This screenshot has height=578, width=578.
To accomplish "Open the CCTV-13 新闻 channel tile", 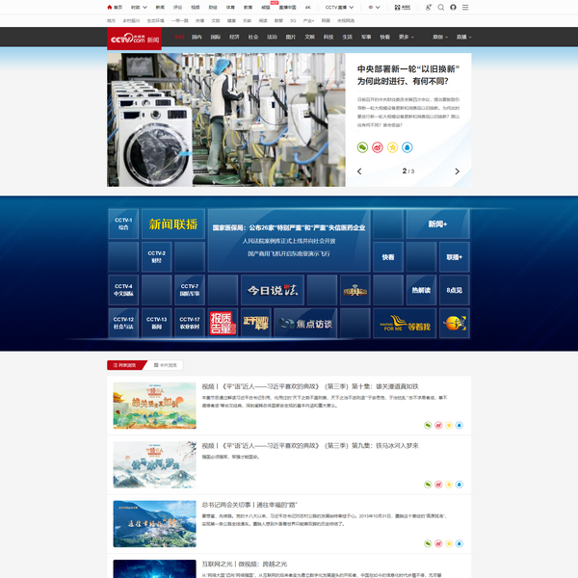I will tap(157, 323).
